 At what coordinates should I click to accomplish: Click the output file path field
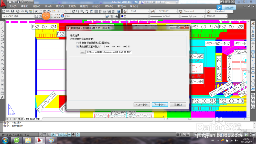(109, 52)
